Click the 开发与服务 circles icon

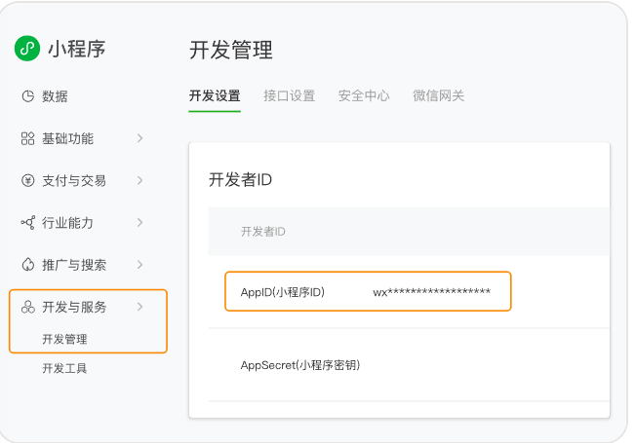pos(28,307)
